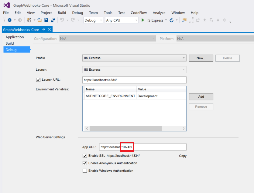The image size is (254, 193).
Task: Close the GraphWebhooks-Core tab
Action: [x=49, y=29]
